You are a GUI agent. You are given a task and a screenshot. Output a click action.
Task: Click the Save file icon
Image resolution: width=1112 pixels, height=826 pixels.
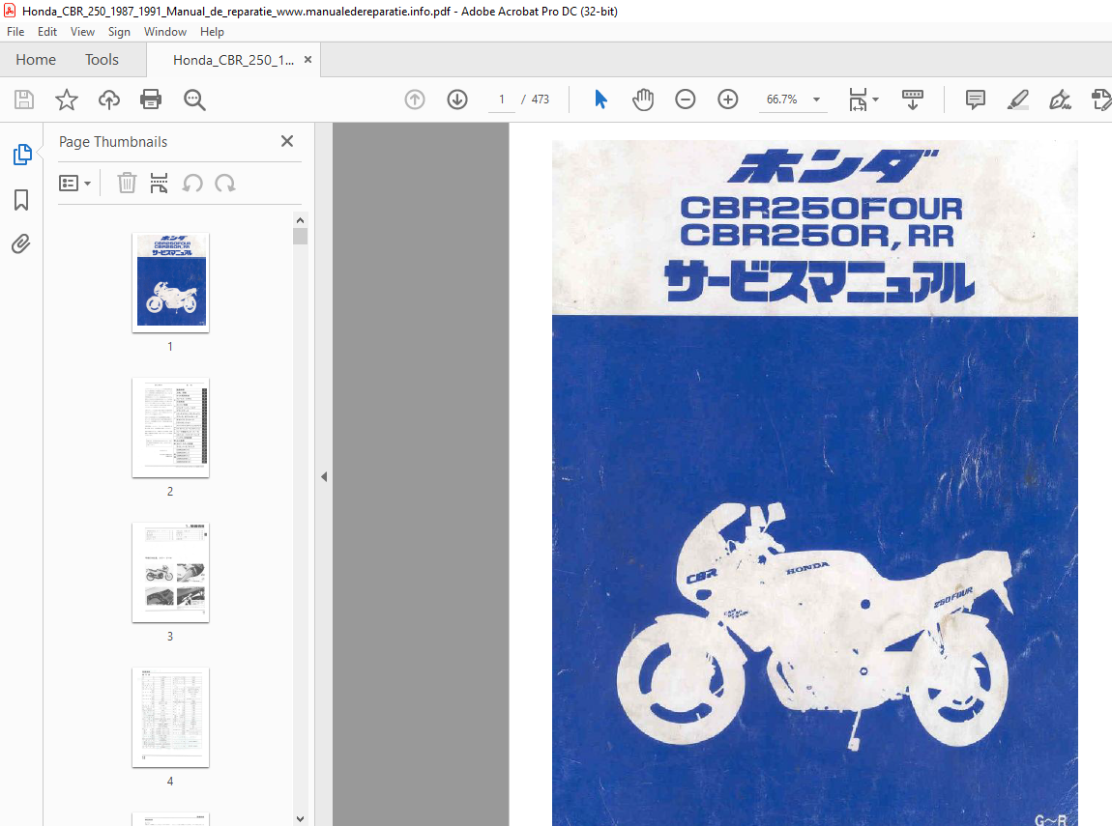[x=24, y=100]
